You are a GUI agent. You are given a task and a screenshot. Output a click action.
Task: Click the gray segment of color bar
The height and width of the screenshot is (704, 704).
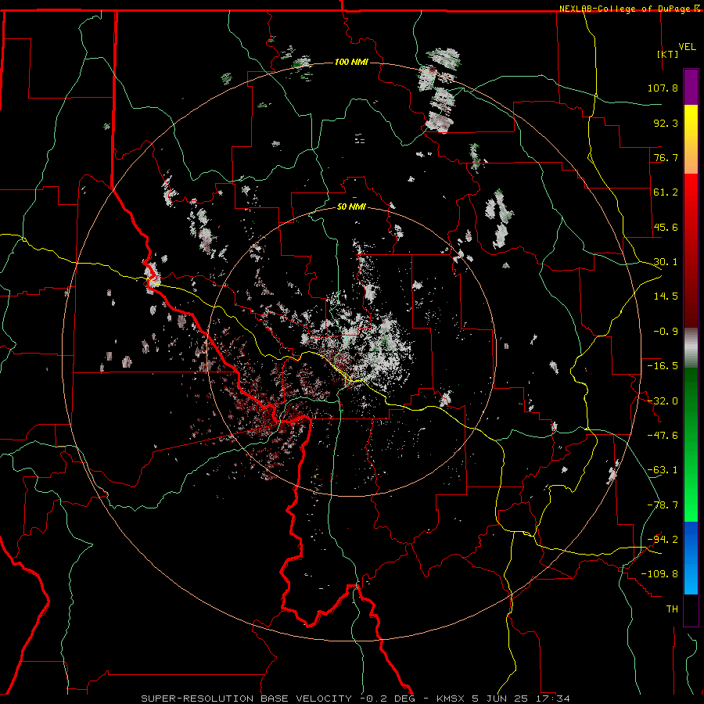pyautogui.click(x=691, y=348)
